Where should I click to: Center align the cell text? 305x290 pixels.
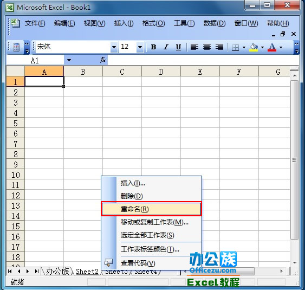tap(207, 47)
